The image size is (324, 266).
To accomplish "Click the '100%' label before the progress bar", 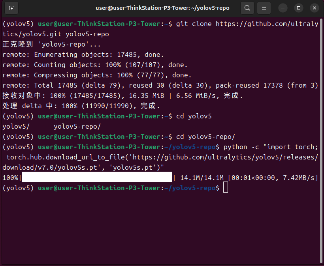I will 10,178.
